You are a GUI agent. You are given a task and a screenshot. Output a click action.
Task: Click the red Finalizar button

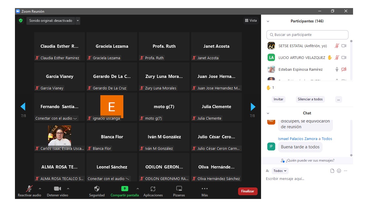(x=248, y=191)
